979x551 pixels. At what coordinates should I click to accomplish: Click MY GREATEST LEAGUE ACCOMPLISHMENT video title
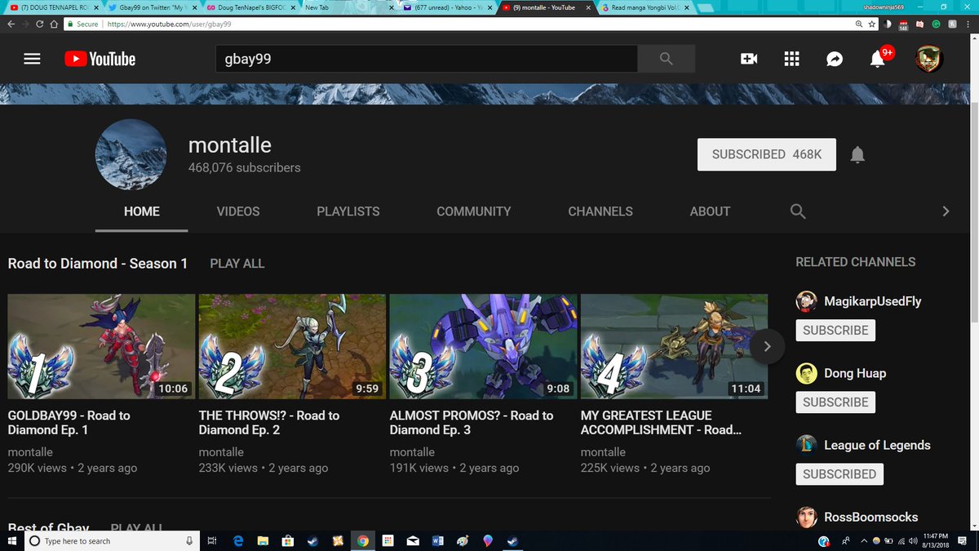(x=662, y=423)
